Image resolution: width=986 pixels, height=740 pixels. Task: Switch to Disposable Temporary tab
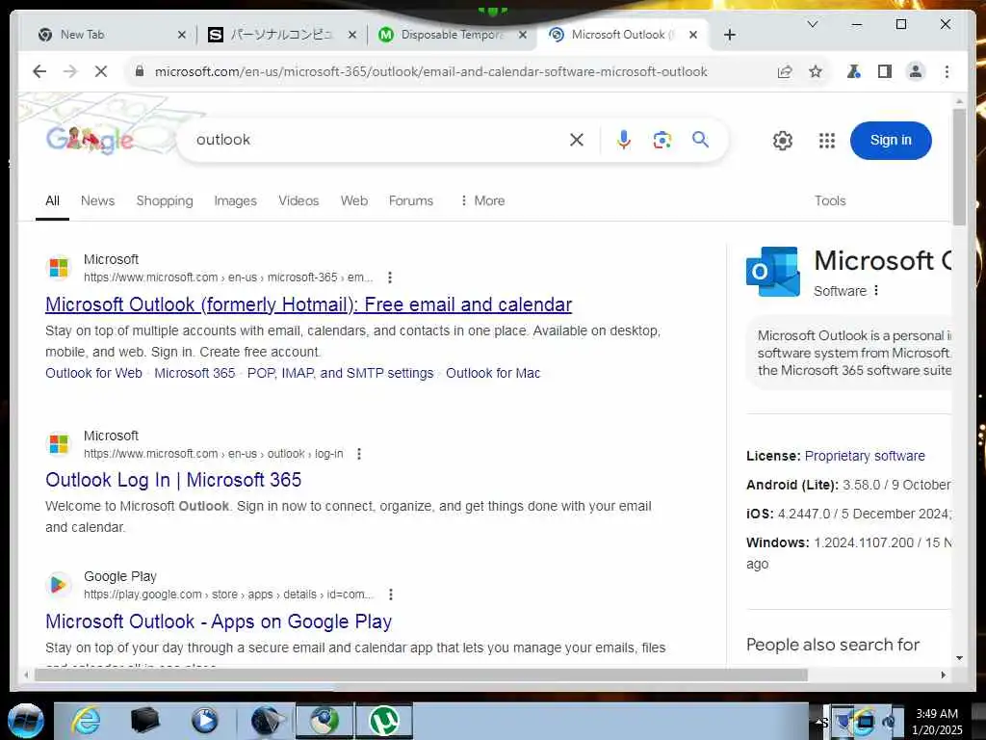coord(451,35)
